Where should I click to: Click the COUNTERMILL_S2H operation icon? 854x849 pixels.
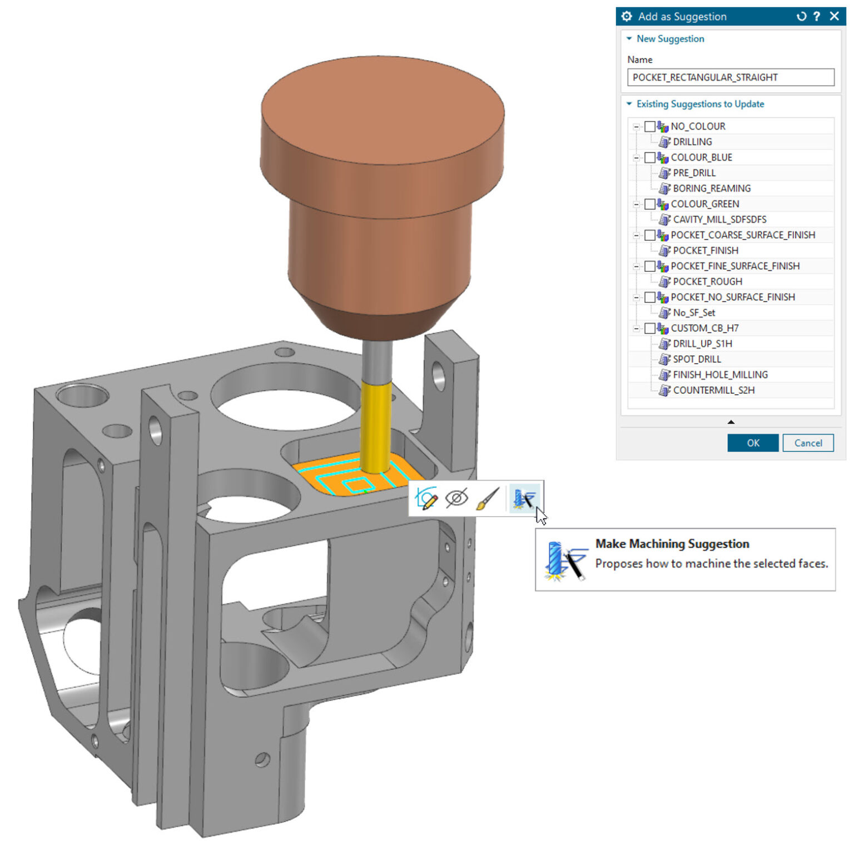(x=664, y=390)
